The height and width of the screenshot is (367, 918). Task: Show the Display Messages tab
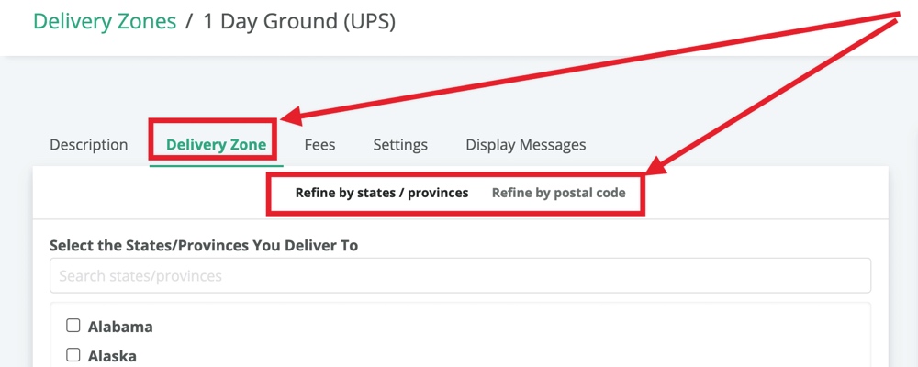click(526, 145)
